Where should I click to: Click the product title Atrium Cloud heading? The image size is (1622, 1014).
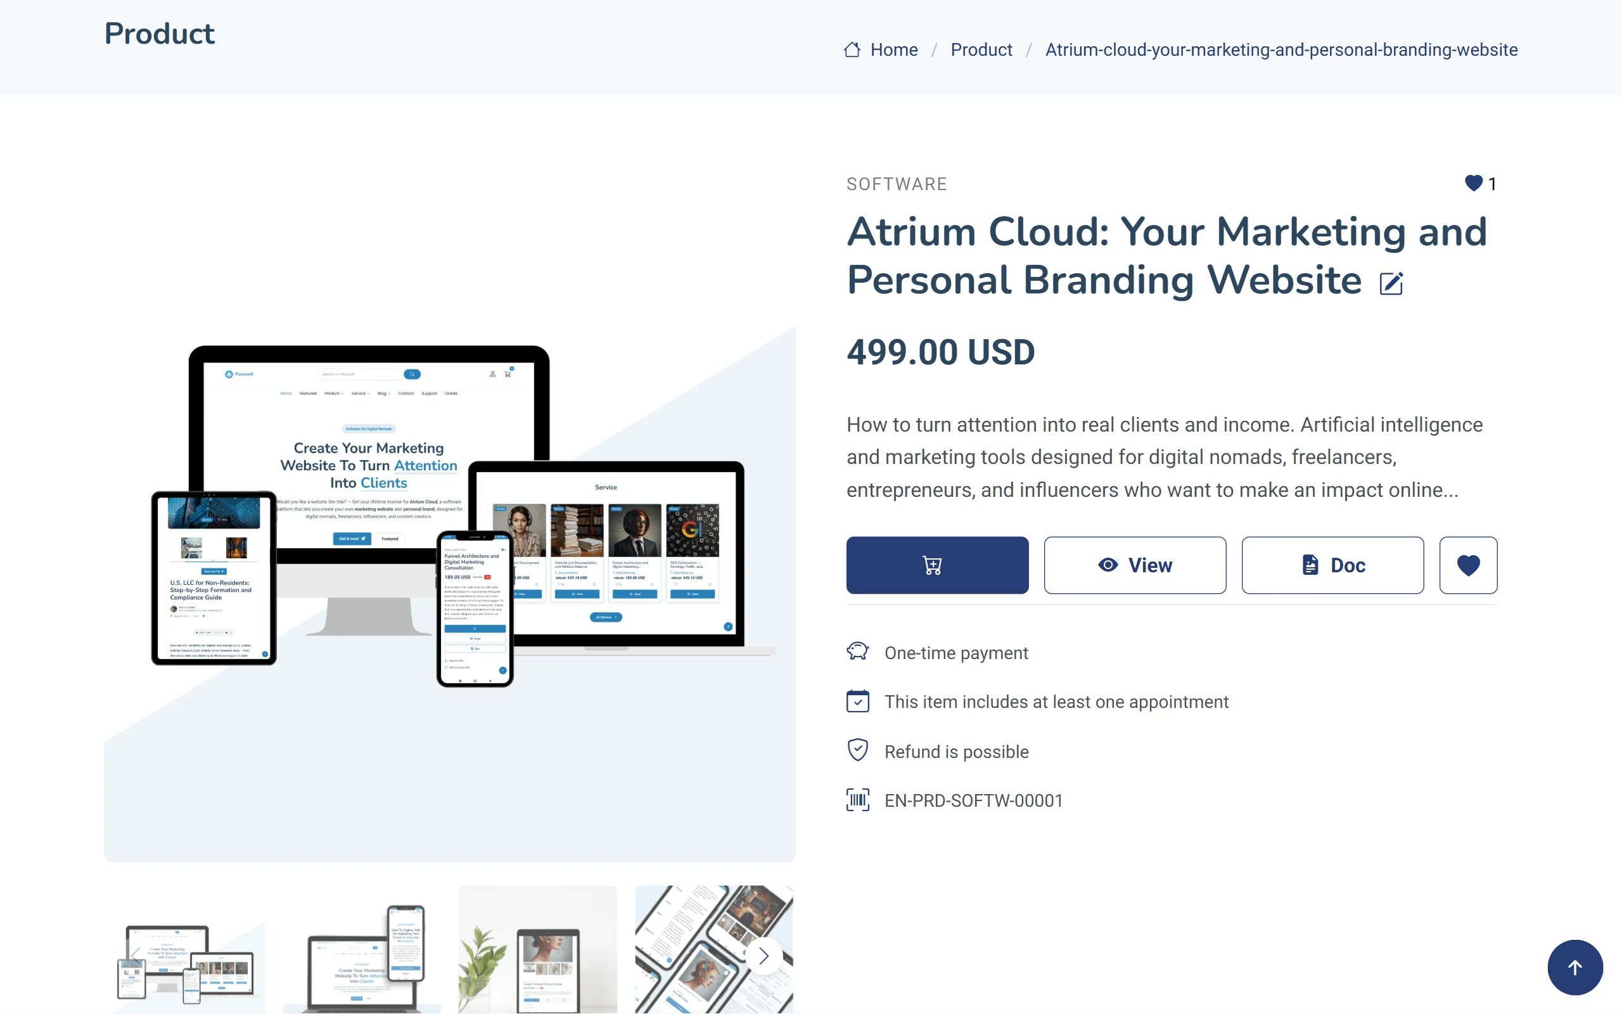[1167, 255]
